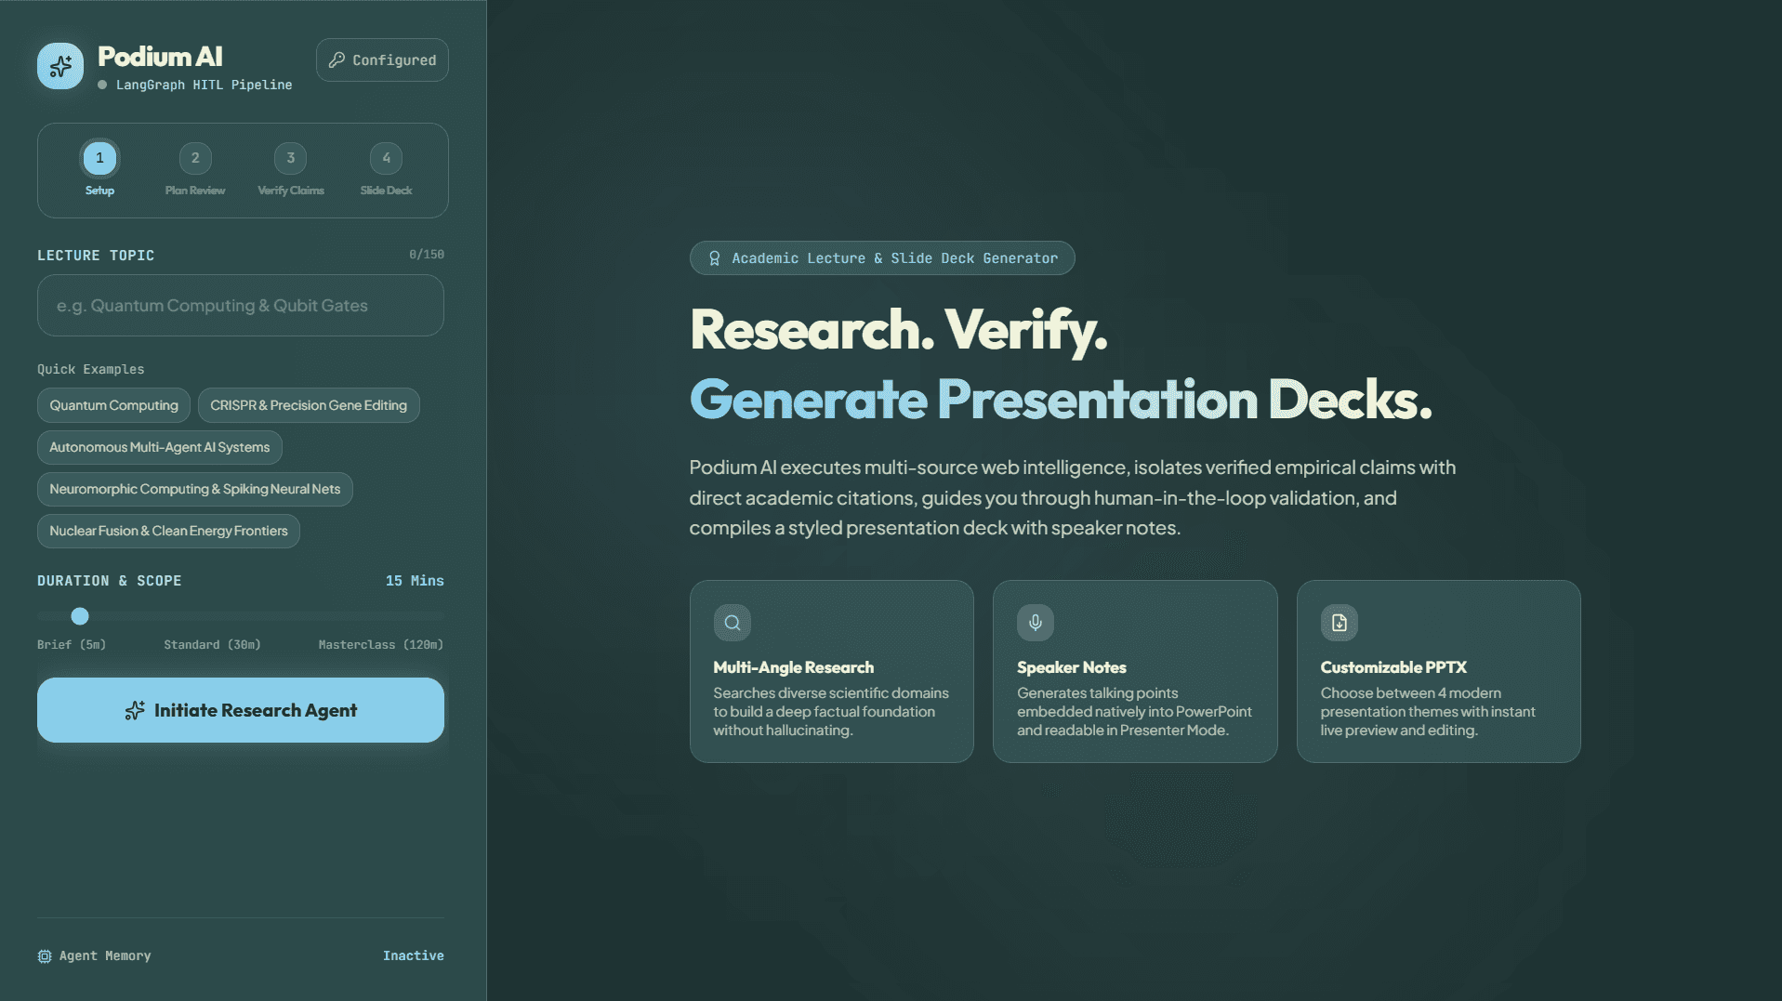1782x1001 pixels.
Task: Click the Academic Lecture & Slide Deck Generator badge
Action: tap(882, 258)
